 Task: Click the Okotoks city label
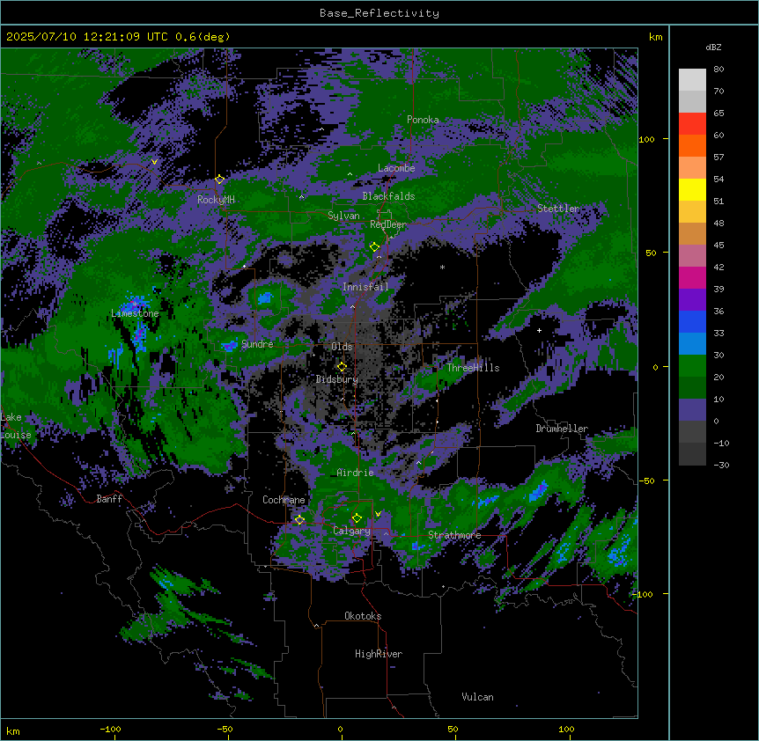(363, 616)
